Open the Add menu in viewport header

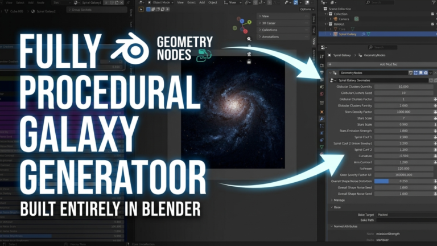pyautogui.click(x=202, y=2)
